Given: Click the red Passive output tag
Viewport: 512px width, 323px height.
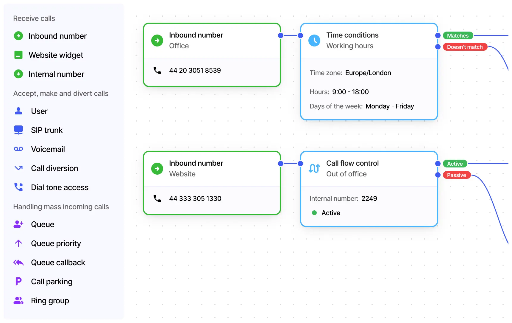Looking at the screenshot, I should pyautogui.click(x=457, y=175).
